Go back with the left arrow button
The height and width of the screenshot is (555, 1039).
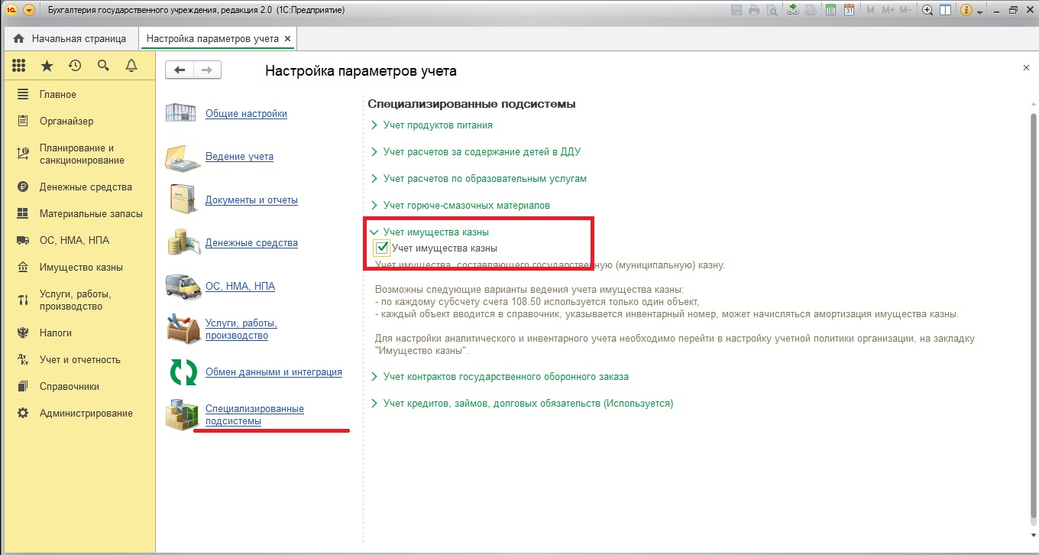click(180, 70)
